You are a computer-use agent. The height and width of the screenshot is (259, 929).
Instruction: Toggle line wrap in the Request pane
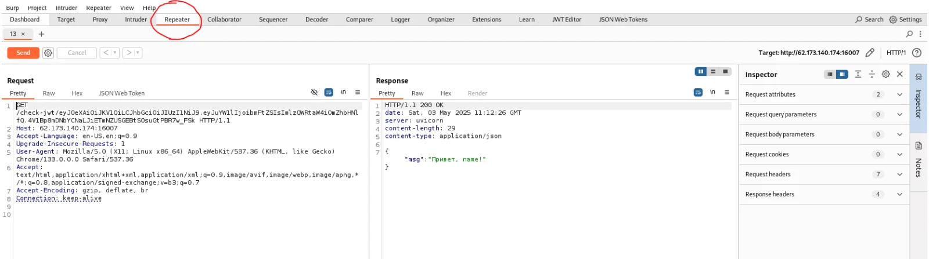[x=329, y=92]
